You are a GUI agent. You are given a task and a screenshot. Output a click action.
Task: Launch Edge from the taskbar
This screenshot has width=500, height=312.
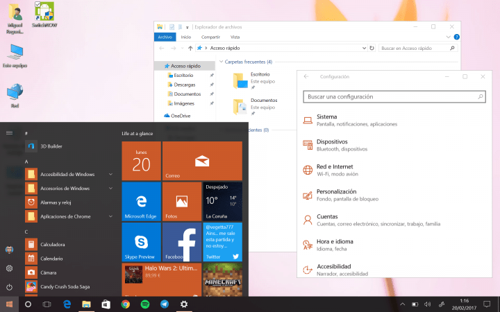click(67, 304)
